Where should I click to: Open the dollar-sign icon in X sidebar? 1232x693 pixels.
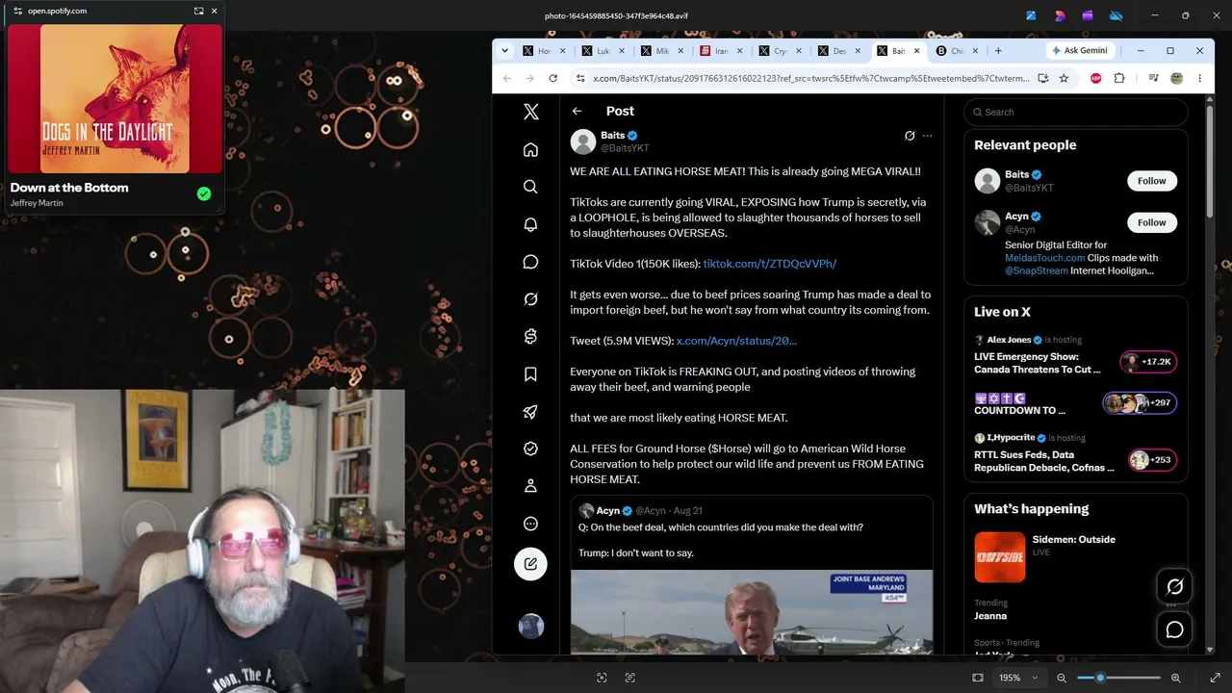click(x=530, y=336)
